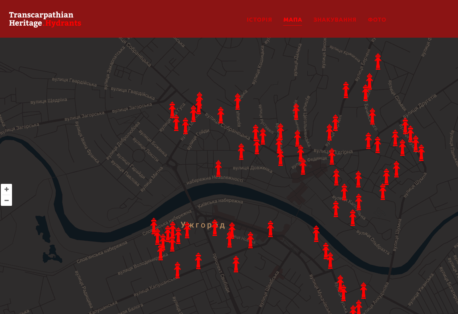Viewport: 458px width, 314px height.
Task: Open the ІСТОРІЯ navigation link
Action: coord(259,20)
